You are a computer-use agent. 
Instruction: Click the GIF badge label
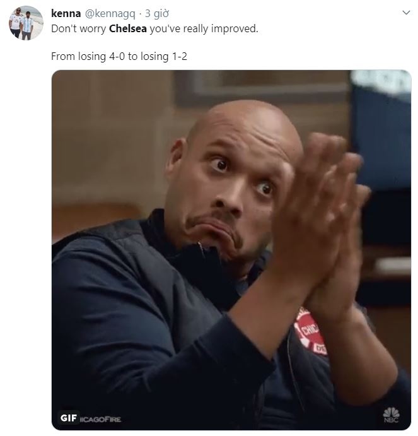click(x=68, y=418)
